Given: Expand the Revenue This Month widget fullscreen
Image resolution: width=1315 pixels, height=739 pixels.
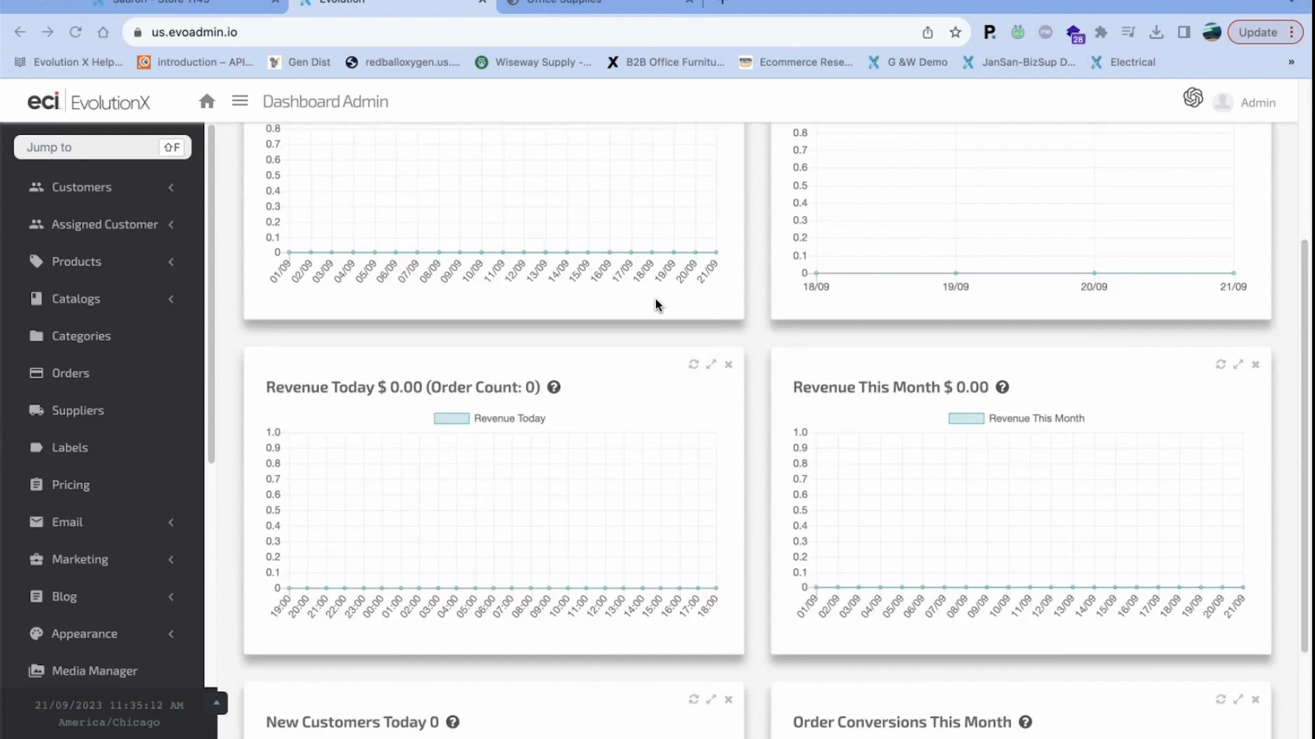Looking at the screenshot, I should [x=1238, y=364].
